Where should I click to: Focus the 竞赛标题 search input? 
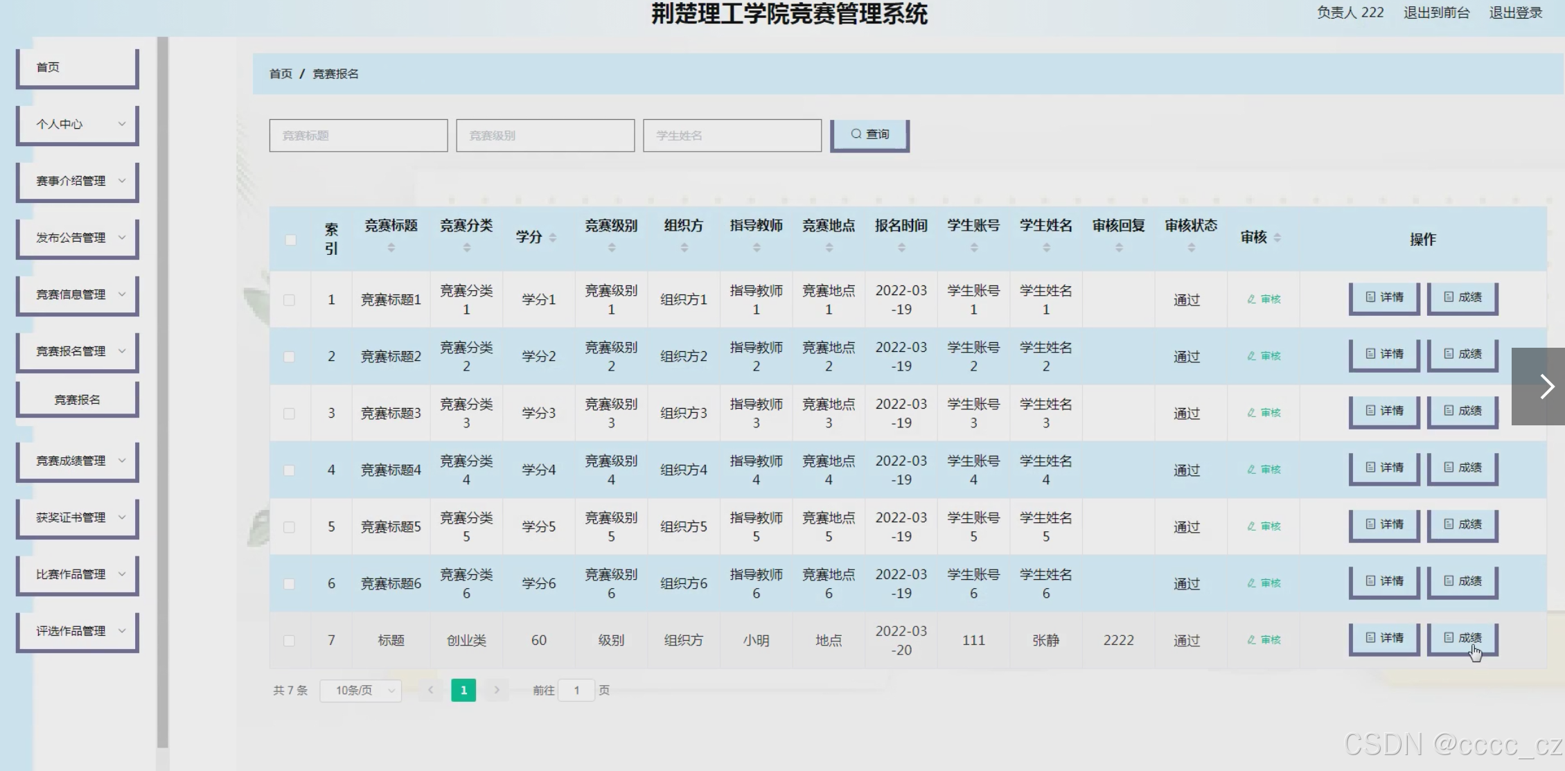358,136
